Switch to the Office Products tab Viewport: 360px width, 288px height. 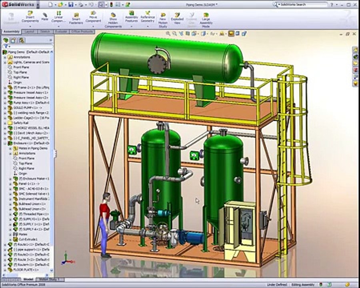click(x=82, y=32)
